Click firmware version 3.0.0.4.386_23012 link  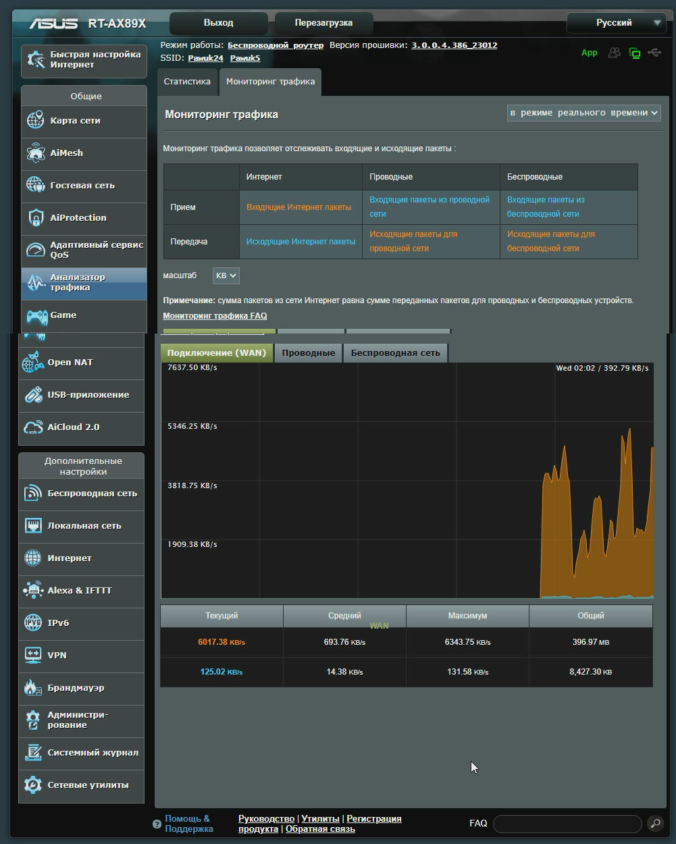tap(454, 45)
